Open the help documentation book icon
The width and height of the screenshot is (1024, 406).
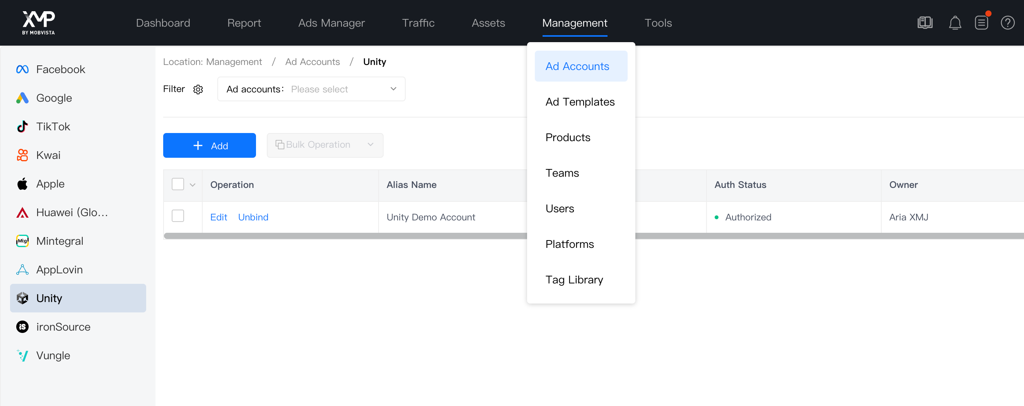click(925, 23)
